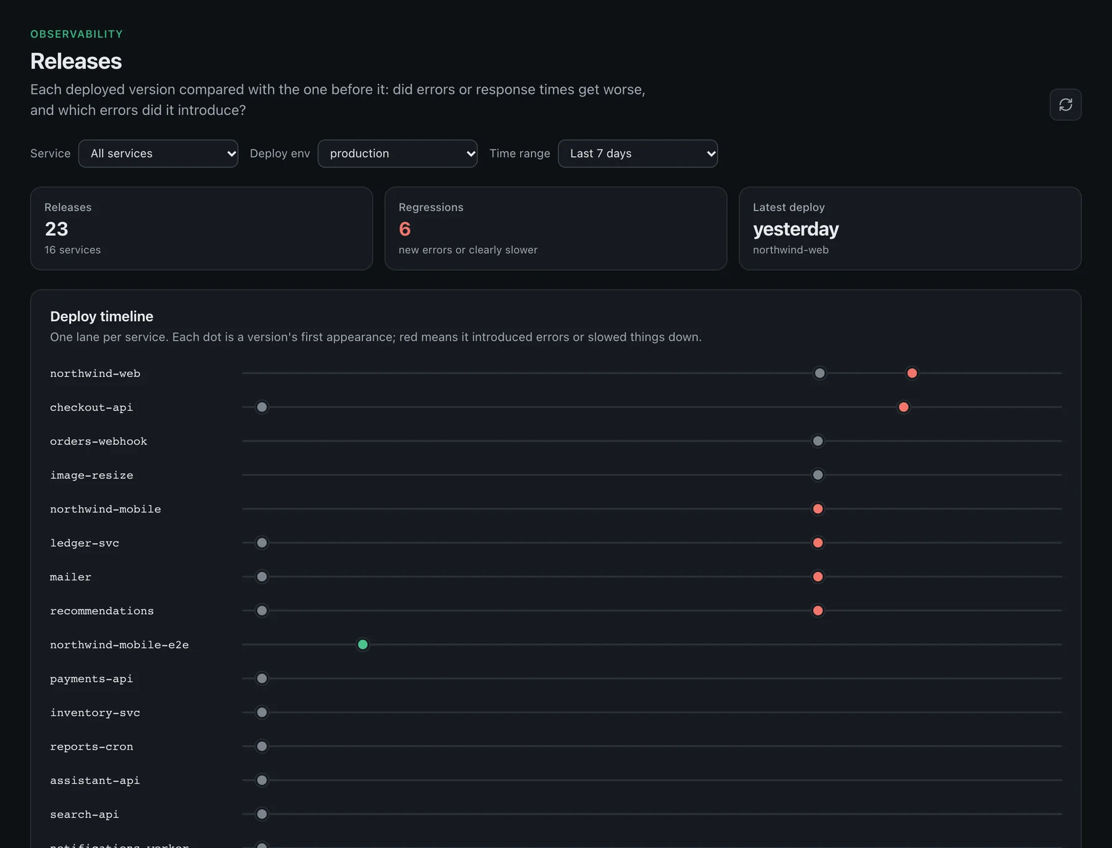Click the refresh releases icon button
Screen dimensions: 1112x848
pyautogui.click(x=1065, y=104)
